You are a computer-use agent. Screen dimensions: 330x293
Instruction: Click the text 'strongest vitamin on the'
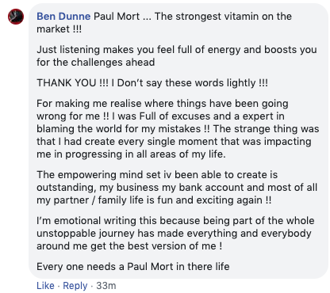coord(233,17)
